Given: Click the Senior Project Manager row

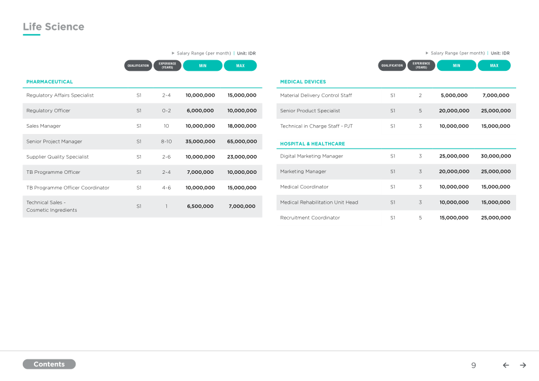Looking at the screenshot, I should 142,142.
